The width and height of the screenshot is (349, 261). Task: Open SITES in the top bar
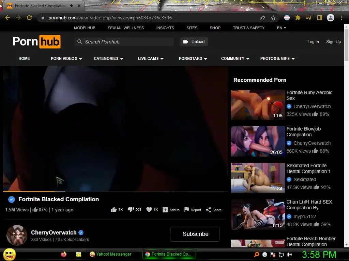pyautogui.click(x=192, y=28)
